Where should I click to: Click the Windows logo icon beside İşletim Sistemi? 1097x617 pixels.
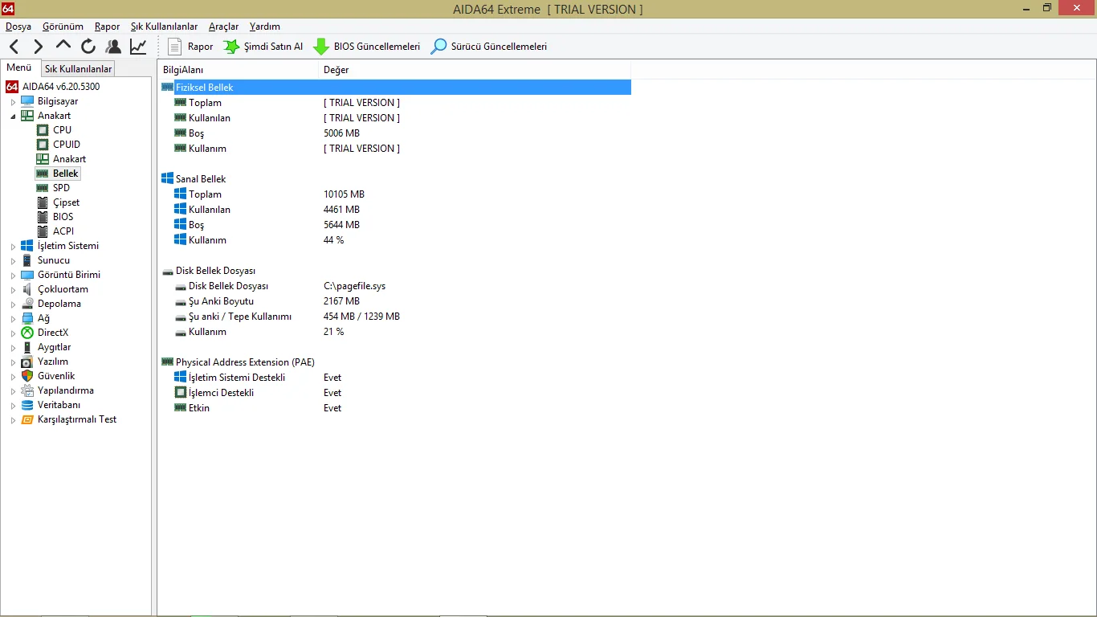tap(27, 246)
